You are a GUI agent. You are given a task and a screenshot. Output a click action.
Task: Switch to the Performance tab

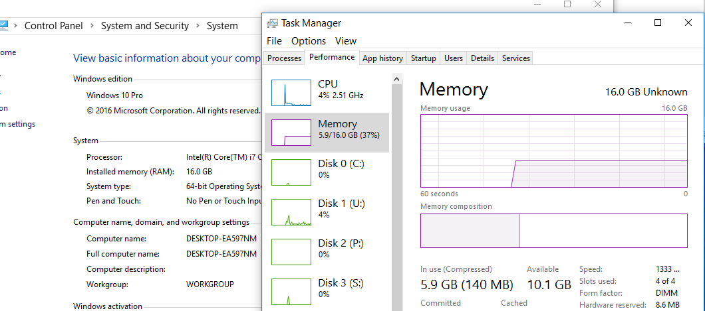pos(332,58)
